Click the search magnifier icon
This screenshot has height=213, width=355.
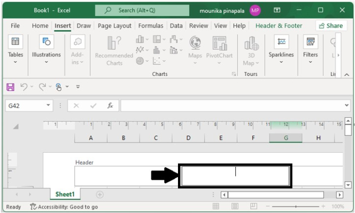108,10
